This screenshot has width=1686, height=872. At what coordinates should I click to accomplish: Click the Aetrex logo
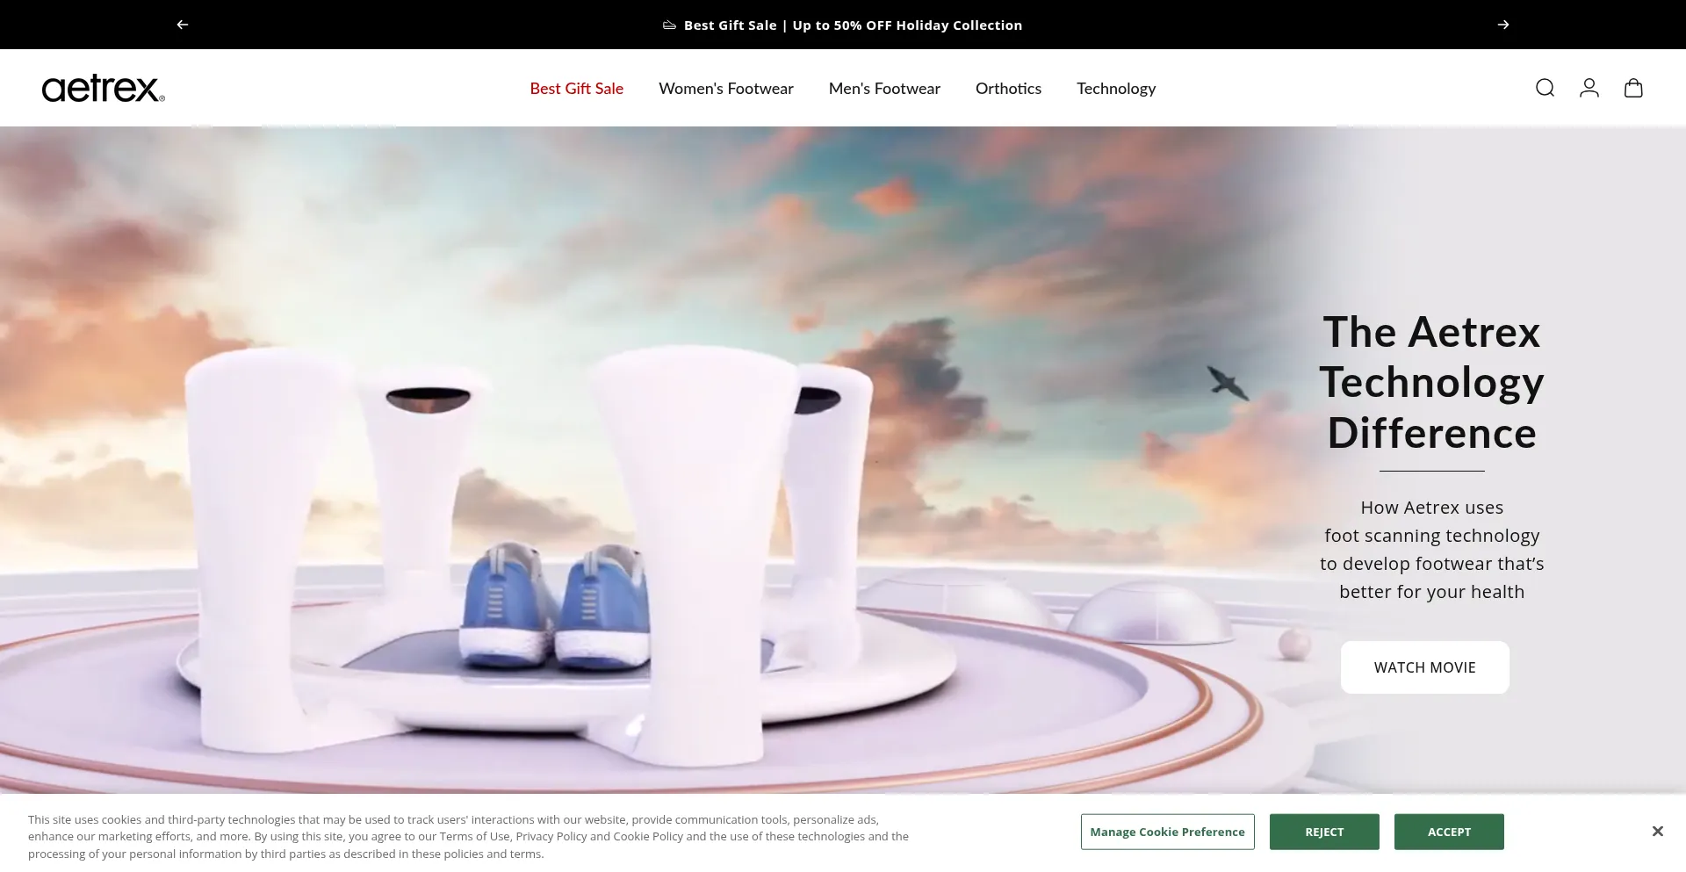[103, 89]
